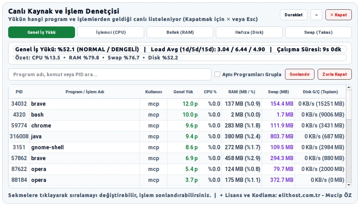Select the java process row

click(177, 136)
